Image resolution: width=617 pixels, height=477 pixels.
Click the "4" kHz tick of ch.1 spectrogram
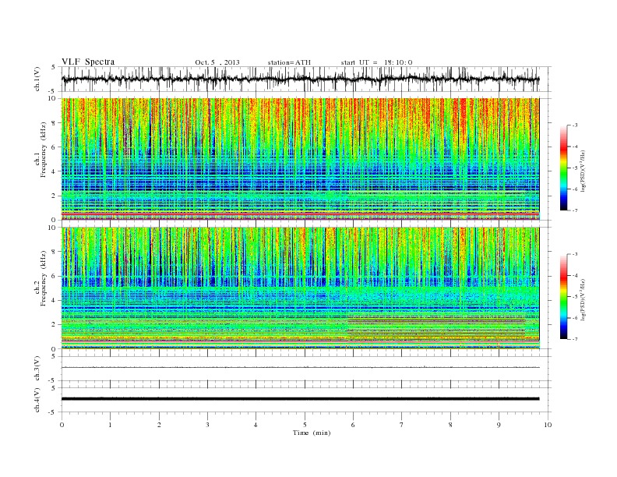[55, 171]
